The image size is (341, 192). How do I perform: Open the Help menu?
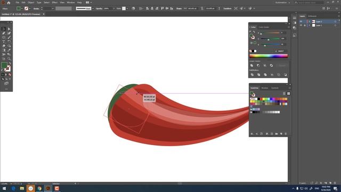tap(79, 3)
